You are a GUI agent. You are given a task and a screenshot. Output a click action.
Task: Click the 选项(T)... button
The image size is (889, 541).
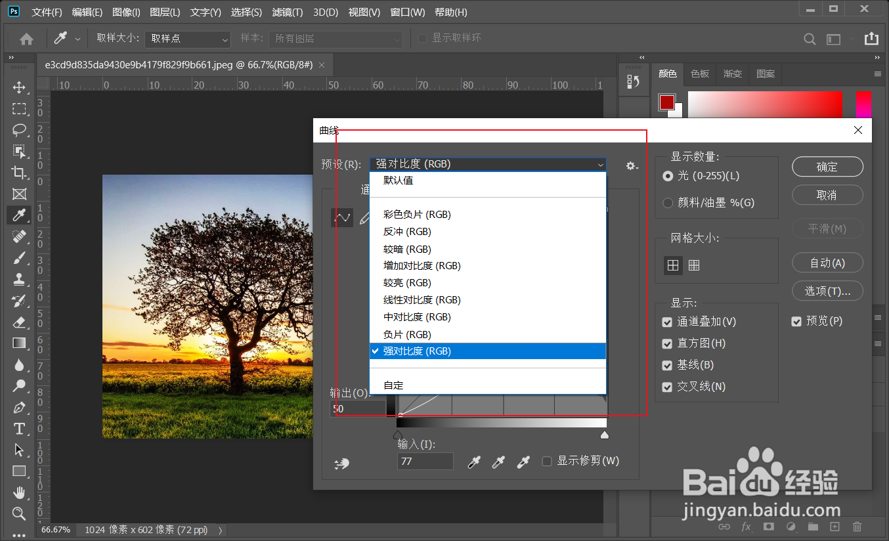[x=827, y=291]
